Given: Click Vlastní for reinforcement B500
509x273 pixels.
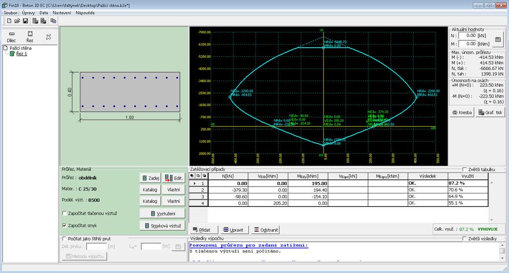Looking at the screenshot, I should click(x=173, y=201).
